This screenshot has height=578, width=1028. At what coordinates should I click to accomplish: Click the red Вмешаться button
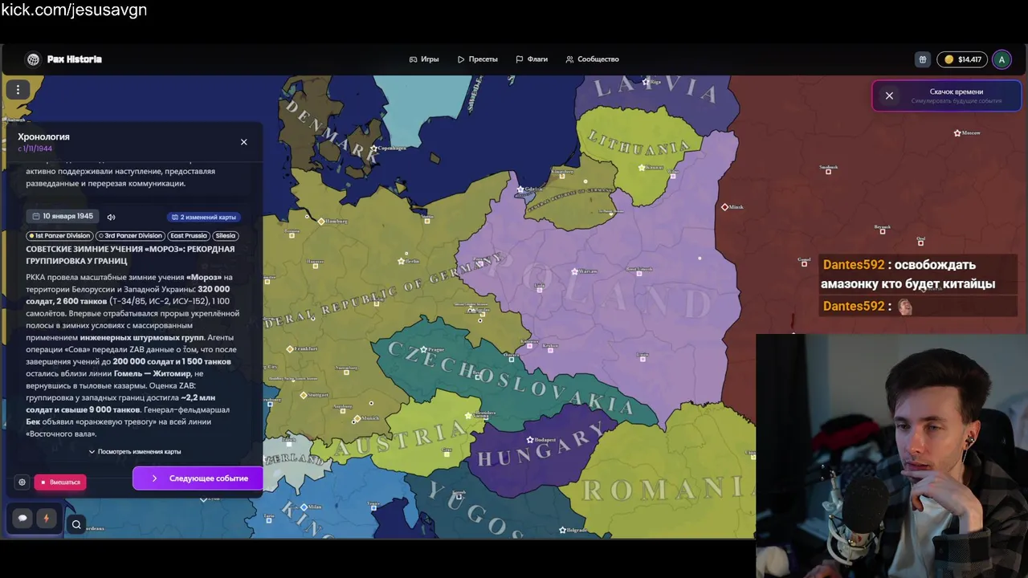pos(60,482)
